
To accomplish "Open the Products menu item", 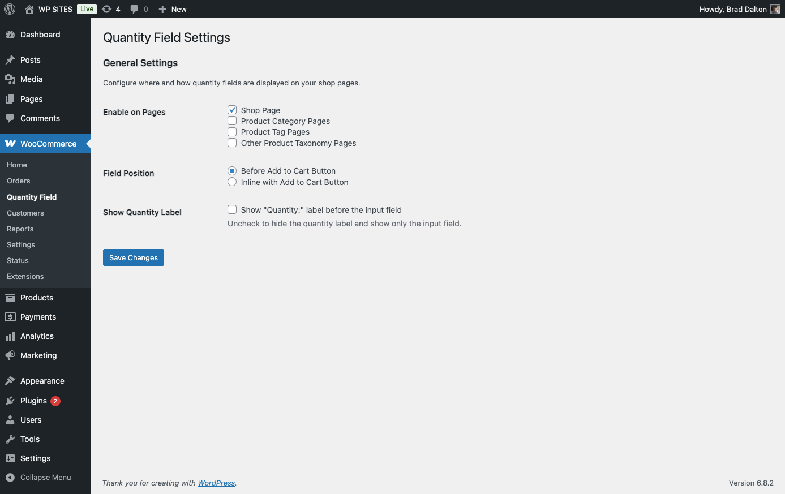I will pos(37,298).
